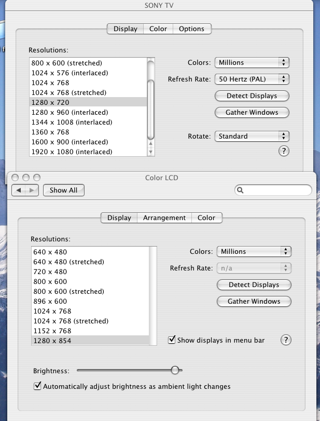Screen dimensions: 320x421
Task: Click the forward arrow in Color LCD toolbar
Action: pos(32,190)
